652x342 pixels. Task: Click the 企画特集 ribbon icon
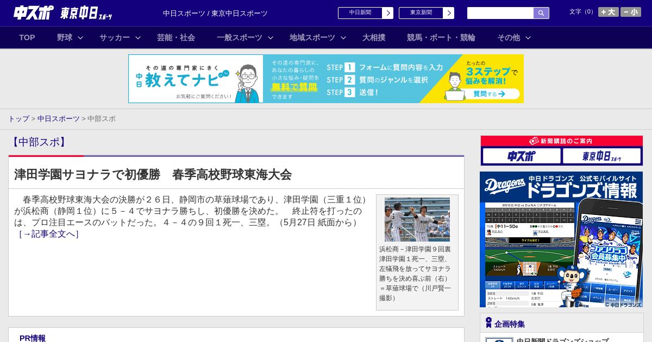click(x=488, y=323)
